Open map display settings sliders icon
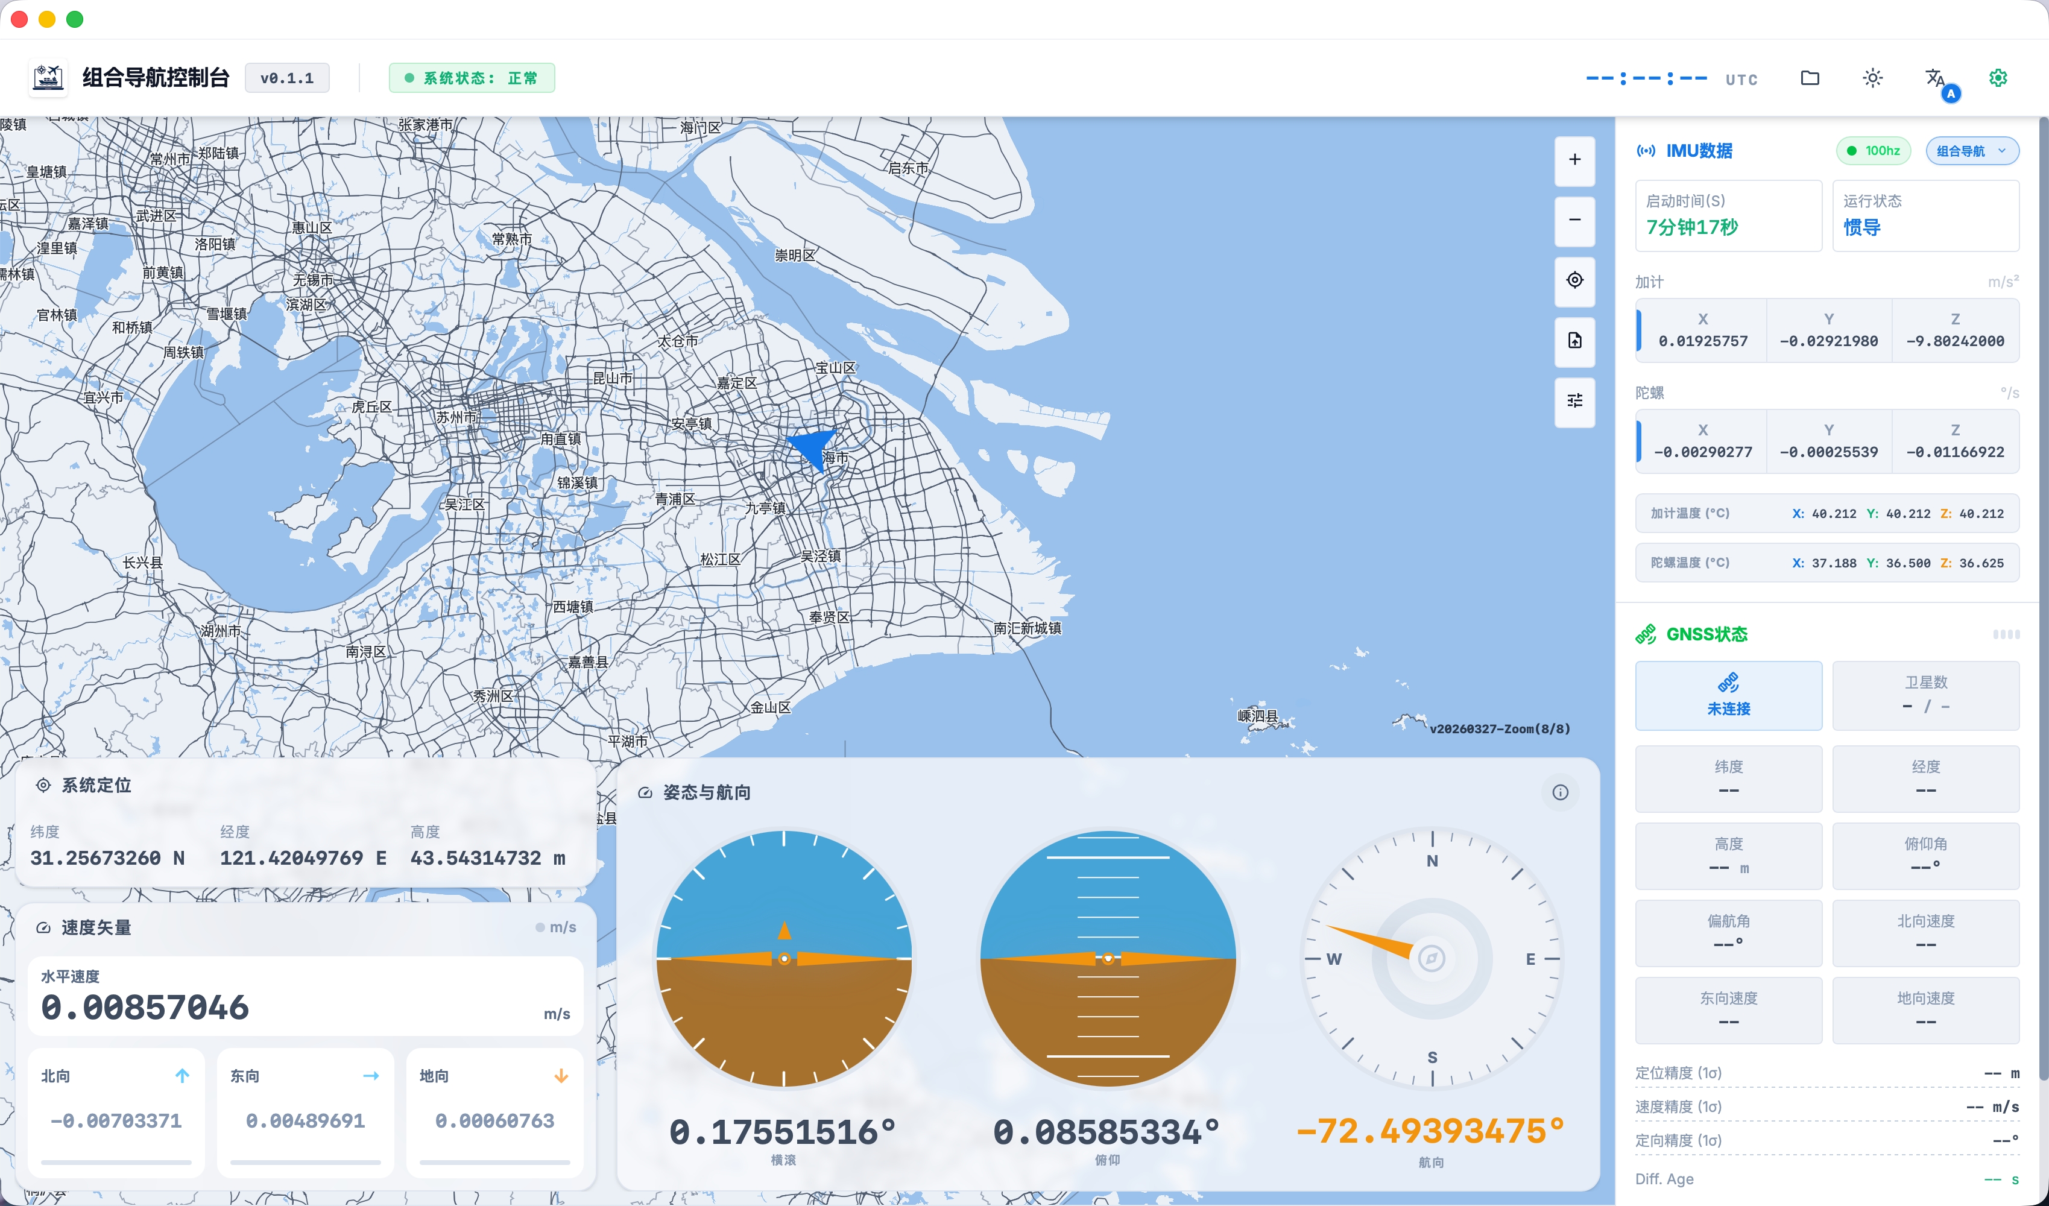Viewport: 2049px width, 1206px height. coord(1574,400)
